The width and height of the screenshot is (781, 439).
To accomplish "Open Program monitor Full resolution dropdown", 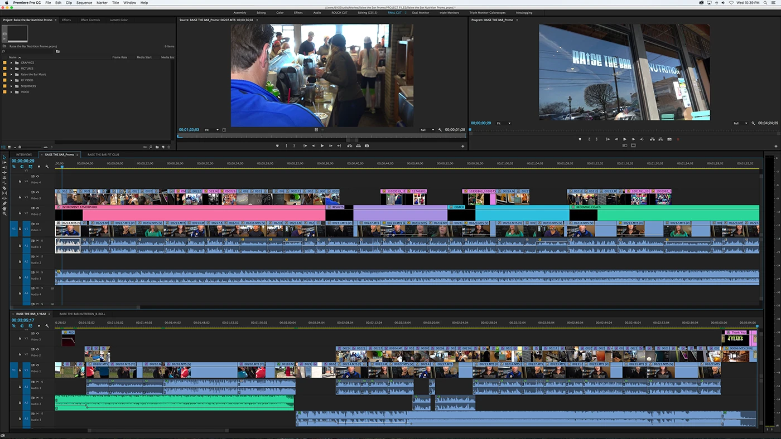I will [x=740, y=123].
